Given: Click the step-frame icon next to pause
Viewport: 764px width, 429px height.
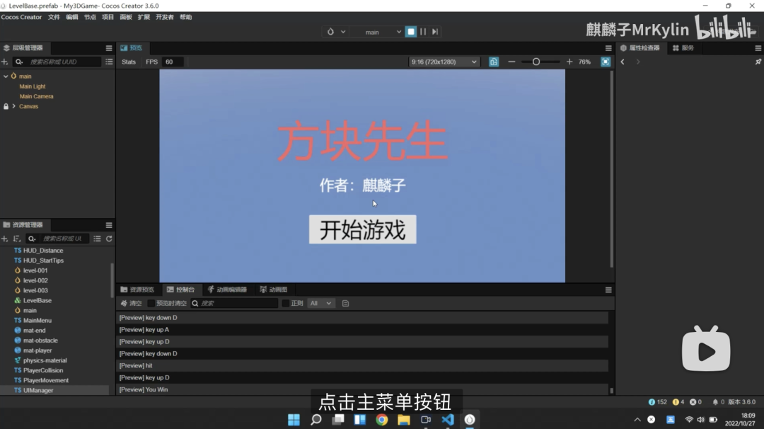Looking at the screenshot, I should pyautogui.click(x=434, y=31).
